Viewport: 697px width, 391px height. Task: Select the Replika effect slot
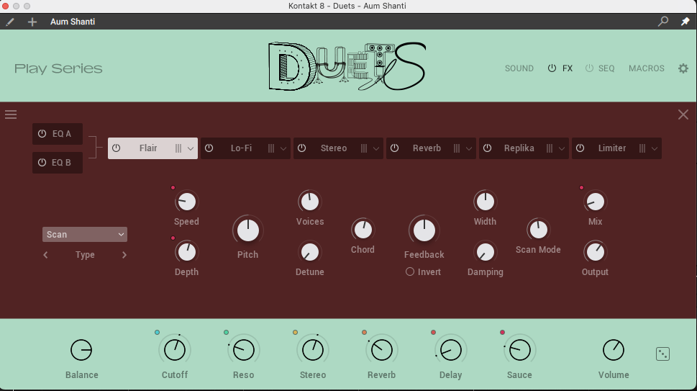click(x=524, y=148)
